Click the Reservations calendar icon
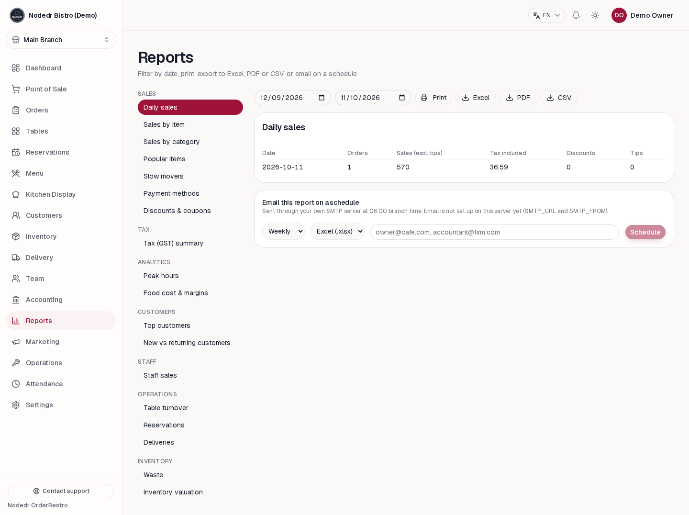 pyautogui.click(x=16, y=152)
